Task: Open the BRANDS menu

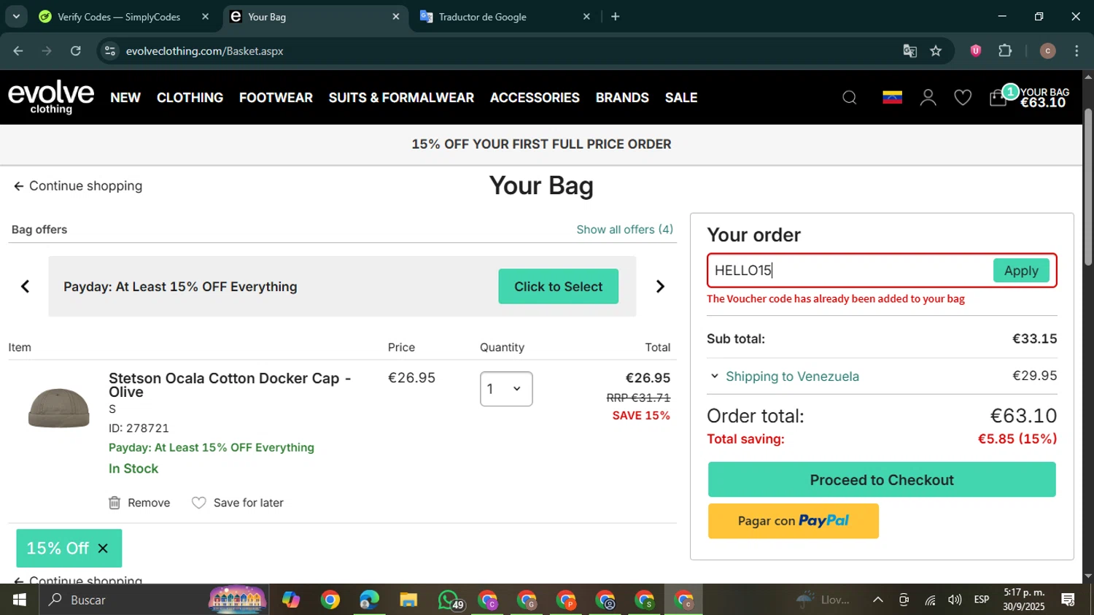Action: [x=622, y=98]
